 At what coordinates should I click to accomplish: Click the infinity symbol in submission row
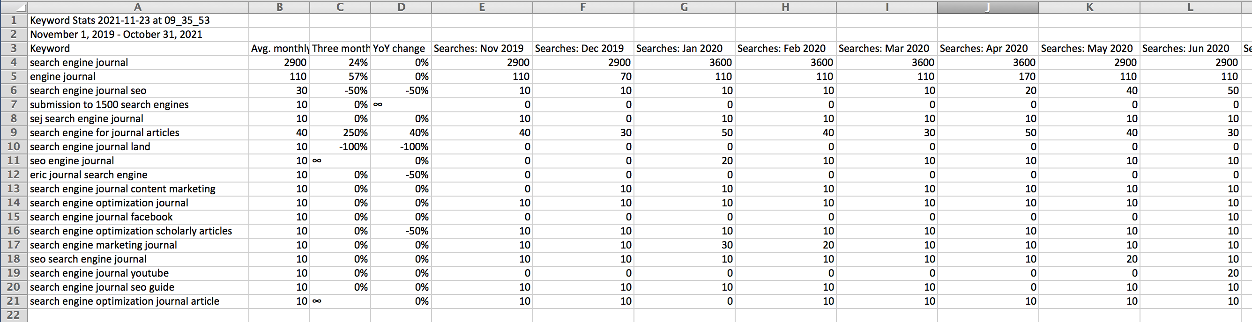[378, 105]
